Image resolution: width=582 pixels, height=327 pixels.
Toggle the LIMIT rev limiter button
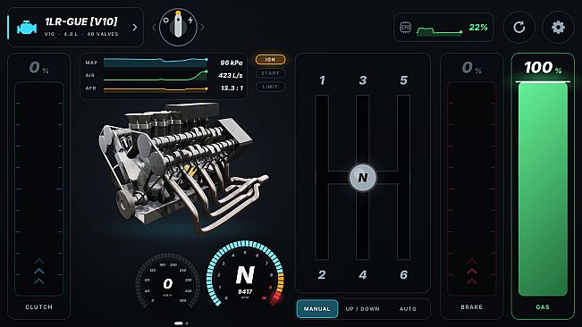(270, 87)
